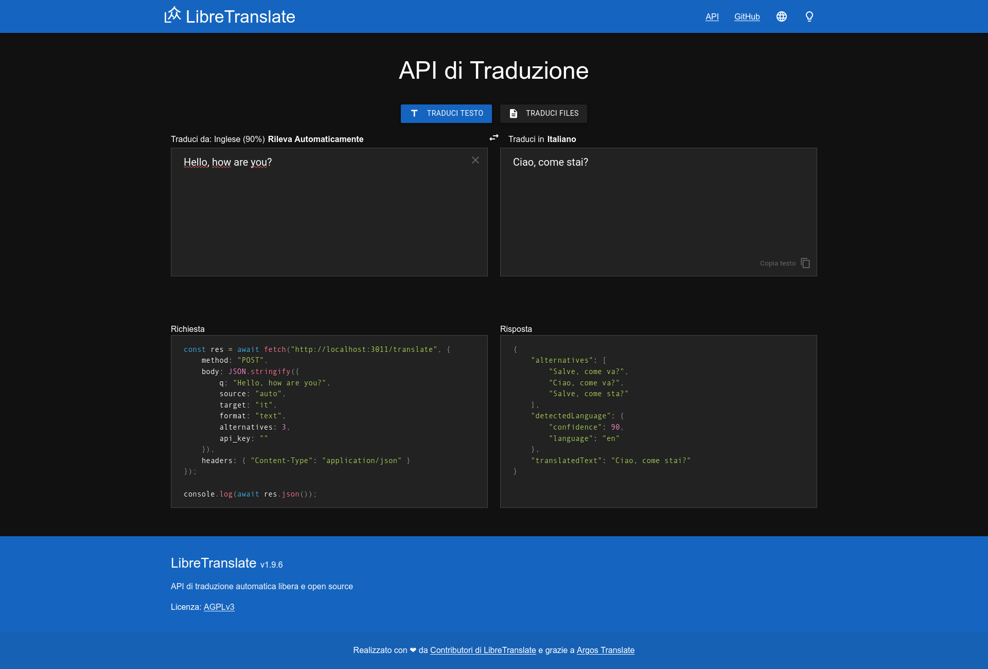Click the "v1.9.6" version text
This screenshot has width=988, height=669.
pyautogui.click(x=271, y=565)
